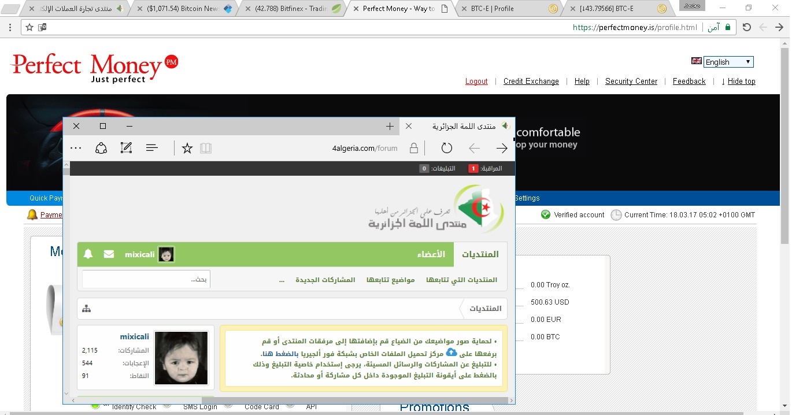Click the Edge refresh icon
Screen dimensions: 792x415
(x=446, y=149)
